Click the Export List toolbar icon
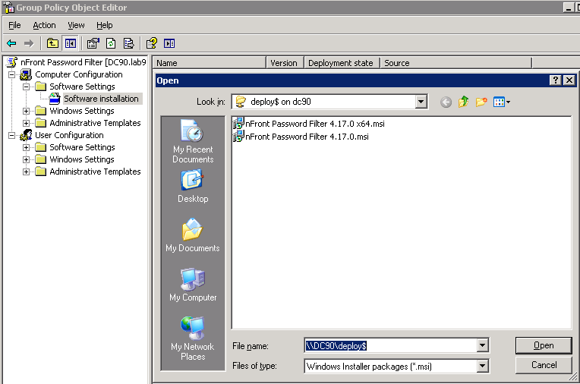The width and height of the screenshot is (580, 384). click(129, 44)
